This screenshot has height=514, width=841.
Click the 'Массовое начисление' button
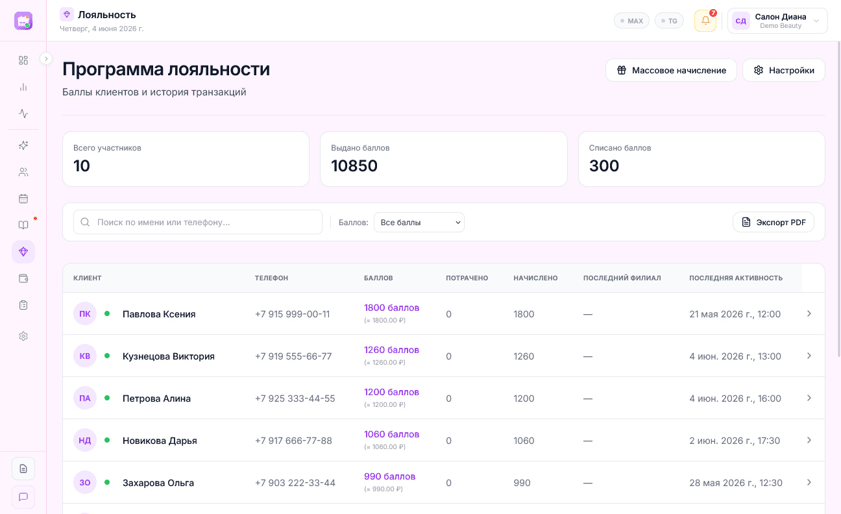[671, 70]
